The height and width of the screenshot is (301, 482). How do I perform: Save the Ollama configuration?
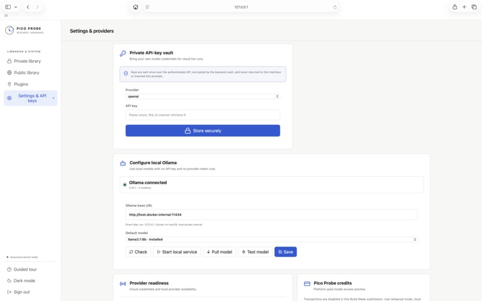pos(286,252)
